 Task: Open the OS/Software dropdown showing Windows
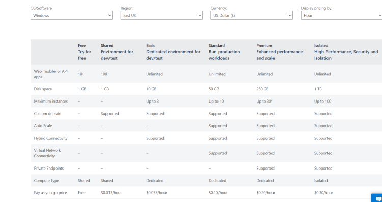(71, 15)
